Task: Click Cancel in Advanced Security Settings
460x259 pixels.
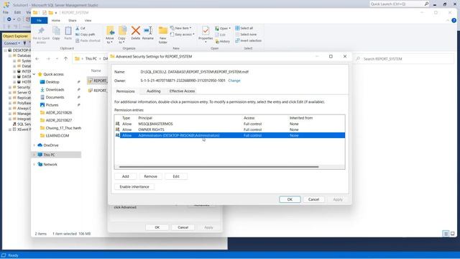Action: point(313,199)
